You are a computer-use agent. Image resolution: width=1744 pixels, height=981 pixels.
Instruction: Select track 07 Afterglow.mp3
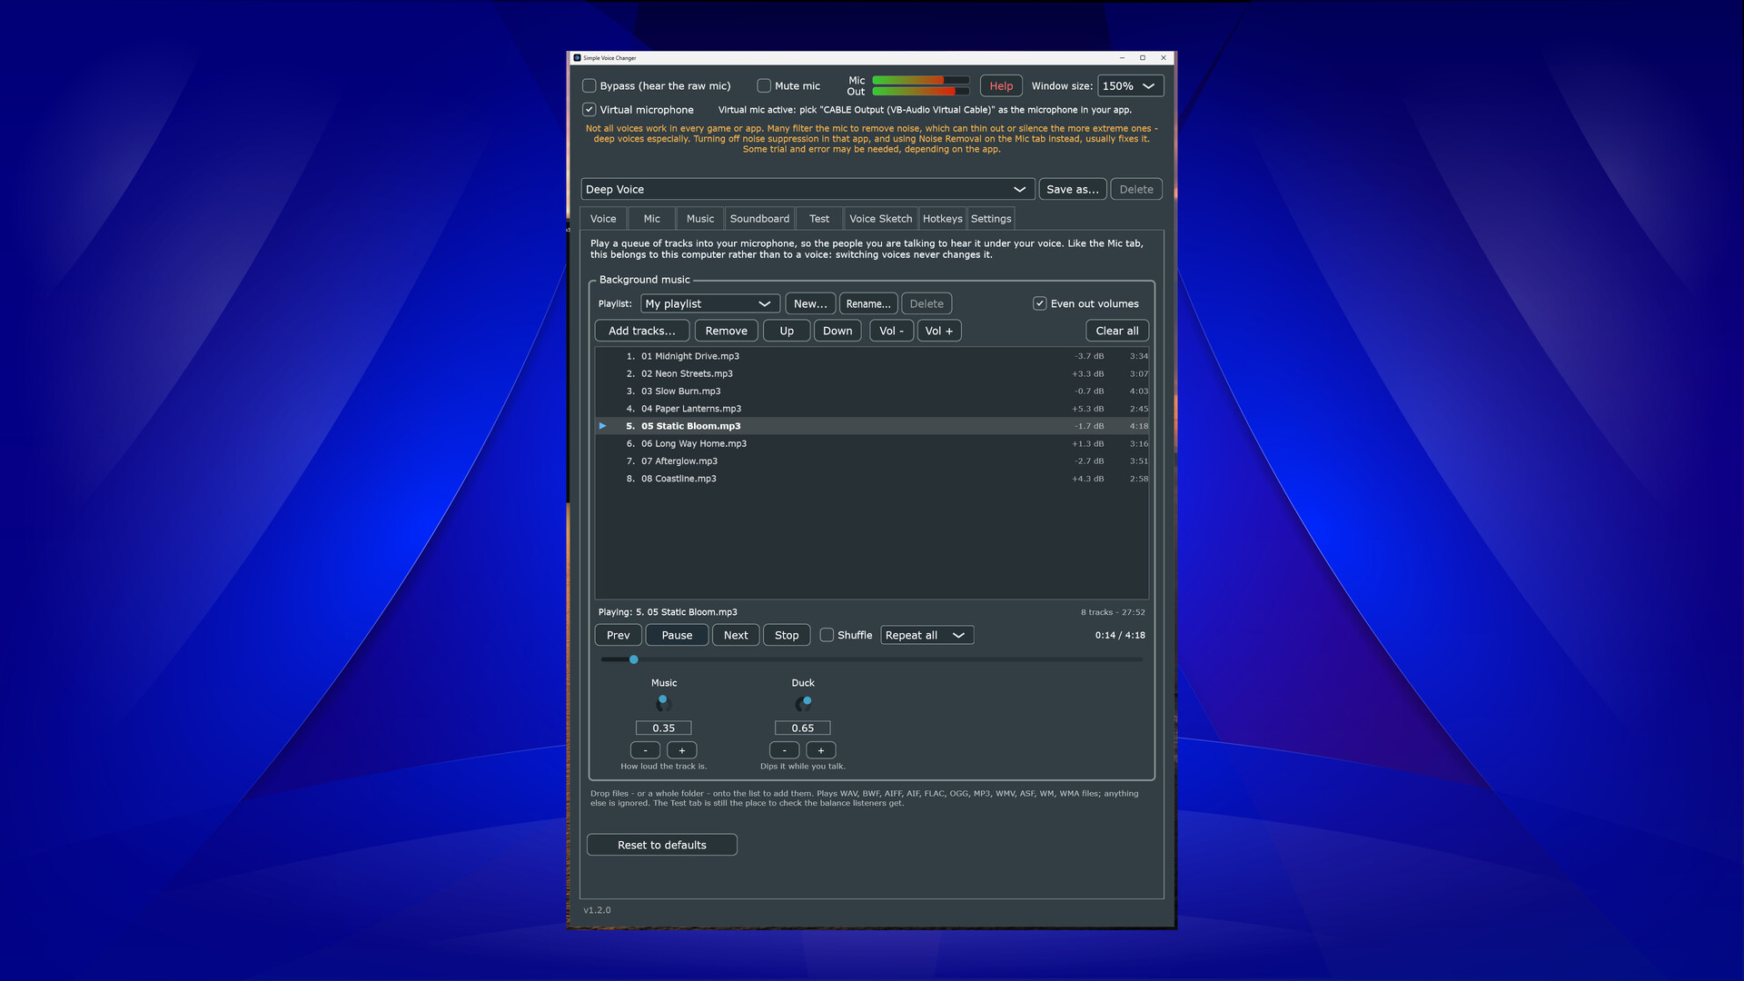click(872, 461)
